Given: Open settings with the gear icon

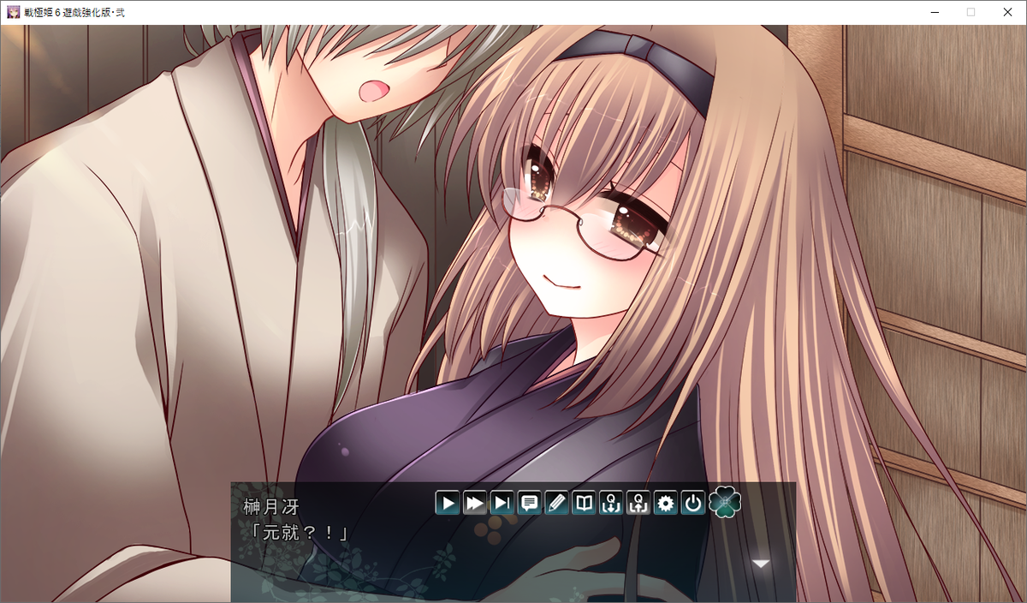Looking at the screenshot, I should point(666,503).
